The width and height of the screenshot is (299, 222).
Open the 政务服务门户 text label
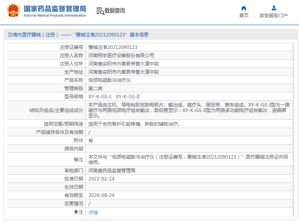coord(274,16)
